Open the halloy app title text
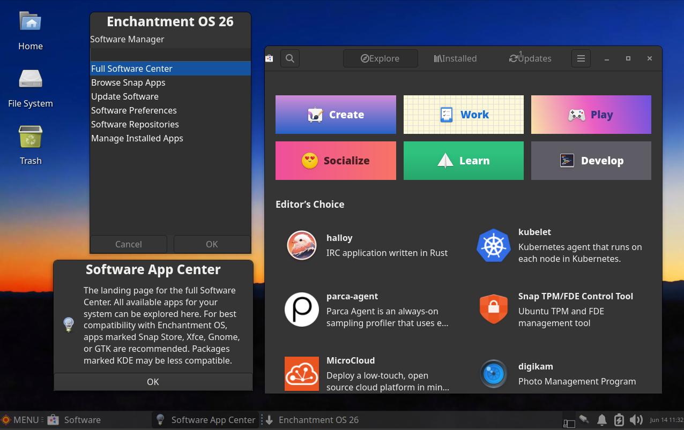Viewport: 684px width, 430px height. (x=339, y=238)
